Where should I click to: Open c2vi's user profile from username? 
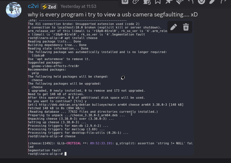[x=33, y=6]
